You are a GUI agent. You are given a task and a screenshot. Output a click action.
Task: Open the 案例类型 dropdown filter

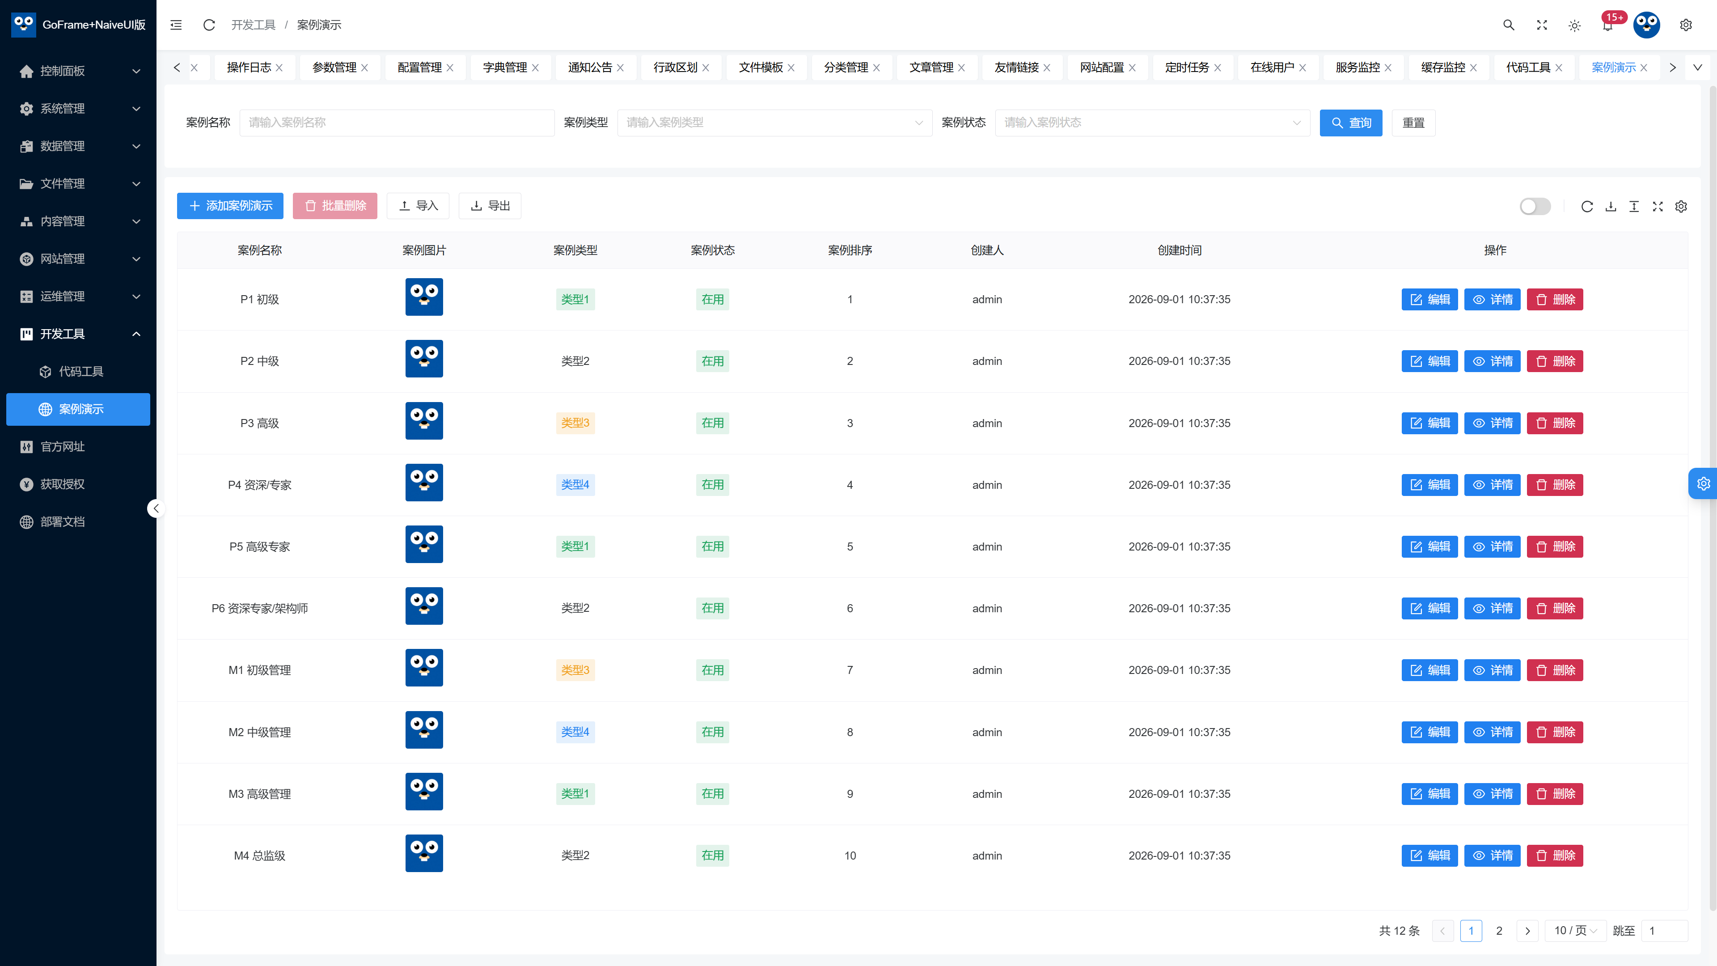pos(774,123)
